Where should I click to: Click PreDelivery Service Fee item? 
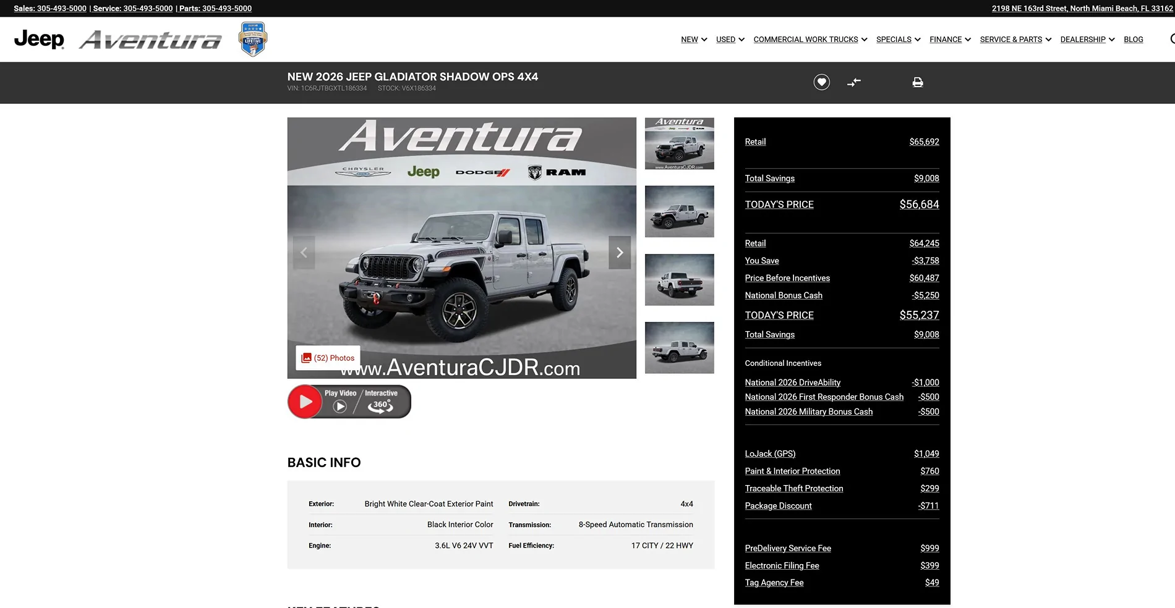click(x=842, y=548)
